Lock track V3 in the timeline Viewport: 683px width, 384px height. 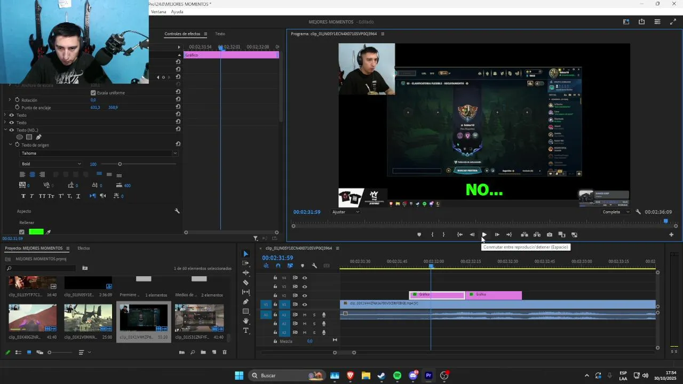275,286
